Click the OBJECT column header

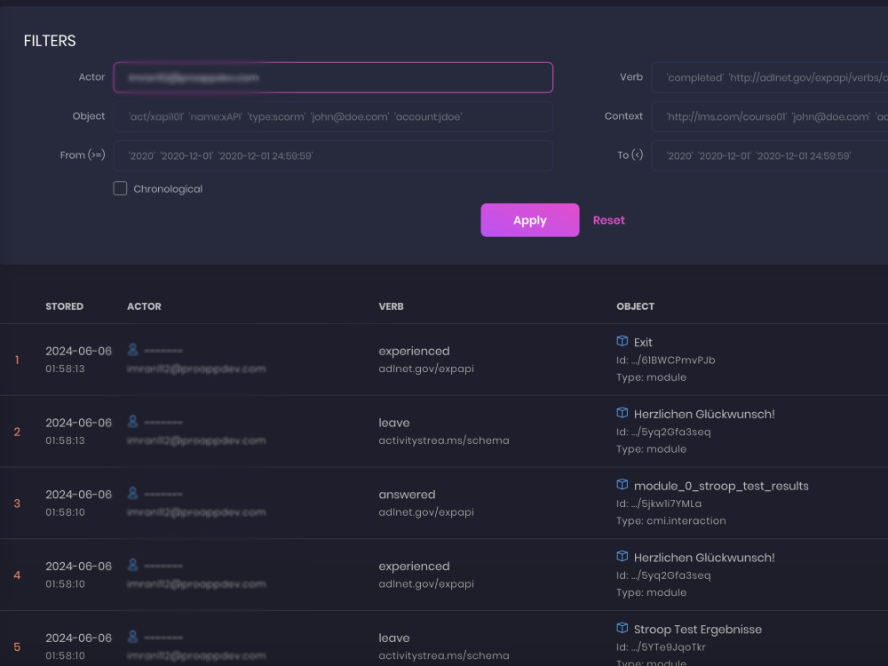tap(636, 306)
